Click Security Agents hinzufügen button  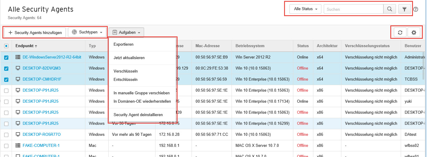[x=35, y=33]
